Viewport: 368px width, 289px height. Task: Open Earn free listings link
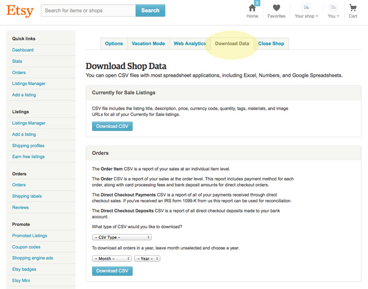[28, 156]
